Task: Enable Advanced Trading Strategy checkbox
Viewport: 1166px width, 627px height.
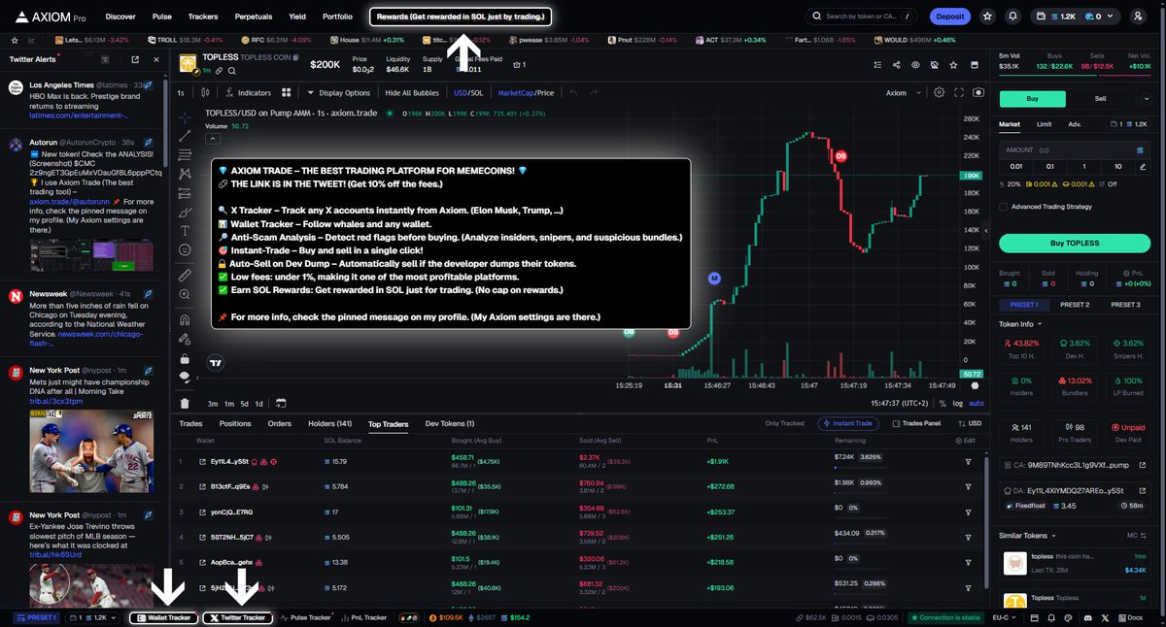Action: pyautogui.click(x=1005, y=207)
